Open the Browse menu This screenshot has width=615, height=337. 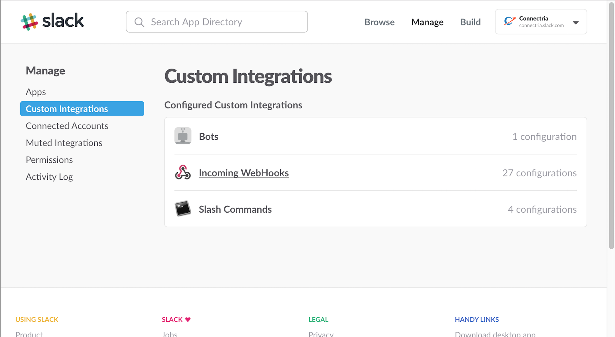[x=379, y=22]
